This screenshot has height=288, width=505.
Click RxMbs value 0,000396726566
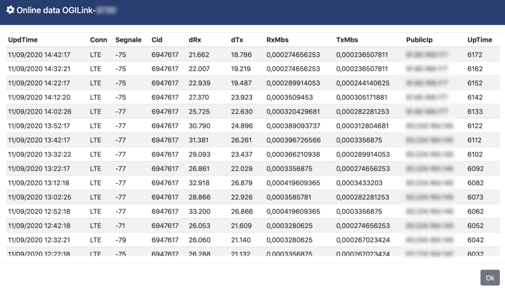click(293, 140)
